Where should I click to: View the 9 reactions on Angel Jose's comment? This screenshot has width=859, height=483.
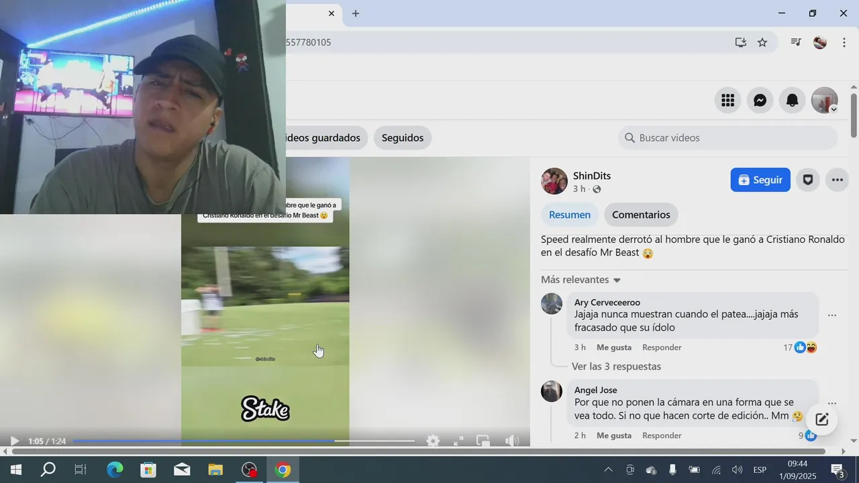pyautogui.click(x=807, y=435)
